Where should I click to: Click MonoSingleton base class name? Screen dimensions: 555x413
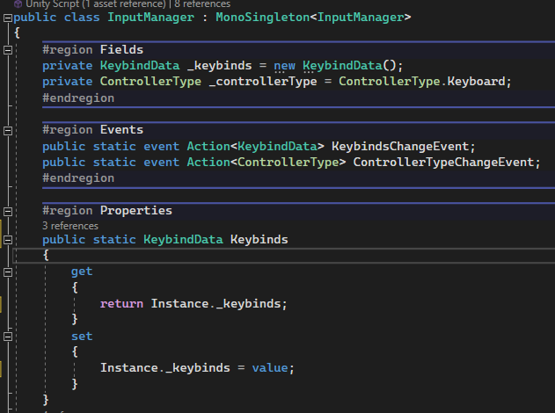point(262,17)
